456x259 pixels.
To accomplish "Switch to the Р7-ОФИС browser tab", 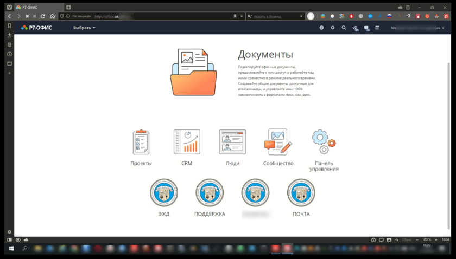I will [x=36, y=7].
